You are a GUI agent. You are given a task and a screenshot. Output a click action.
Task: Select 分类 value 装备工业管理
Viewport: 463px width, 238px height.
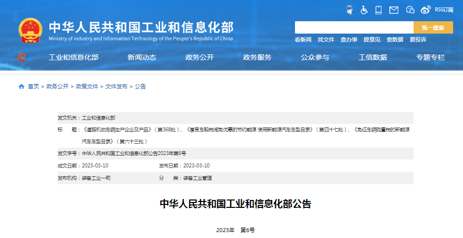198,178
